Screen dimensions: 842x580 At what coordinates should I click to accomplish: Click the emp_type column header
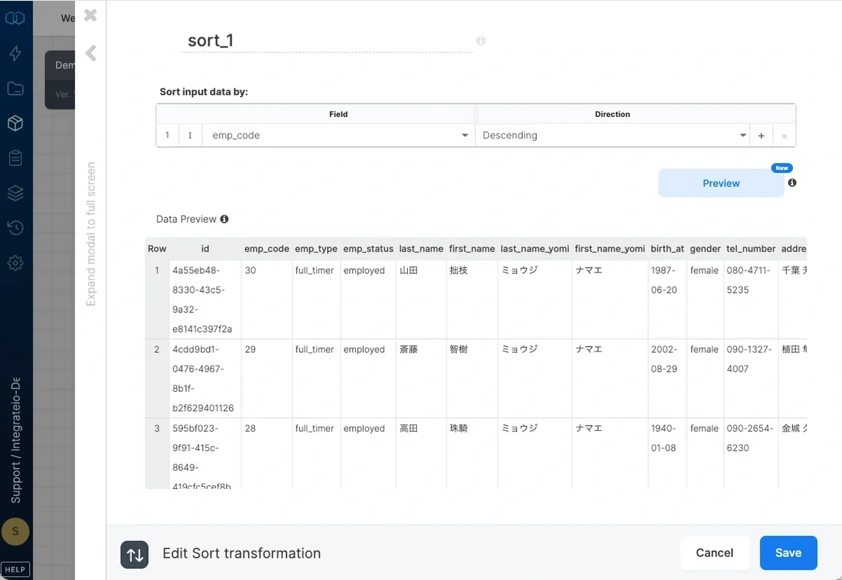[316, 249]
